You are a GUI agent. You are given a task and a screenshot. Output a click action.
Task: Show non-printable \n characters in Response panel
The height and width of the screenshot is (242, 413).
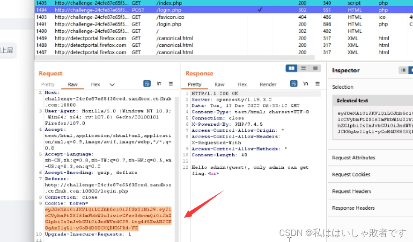click(305, 84)
